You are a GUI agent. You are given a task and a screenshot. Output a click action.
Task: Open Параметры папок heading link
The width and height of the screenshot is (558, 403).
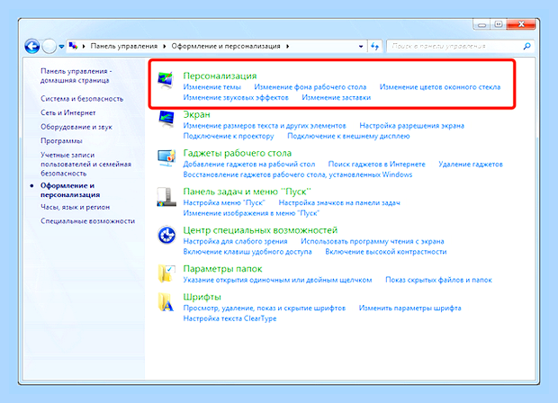[222, 269]
